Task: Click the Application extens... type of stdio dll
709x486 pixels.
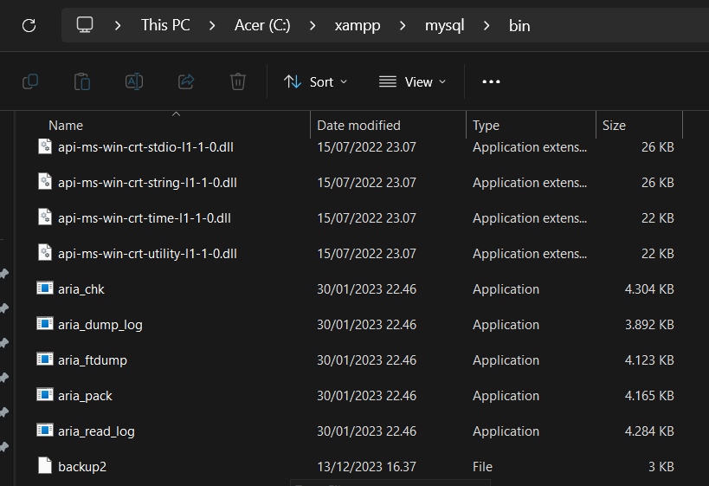Action: click(x=530, y=147)
